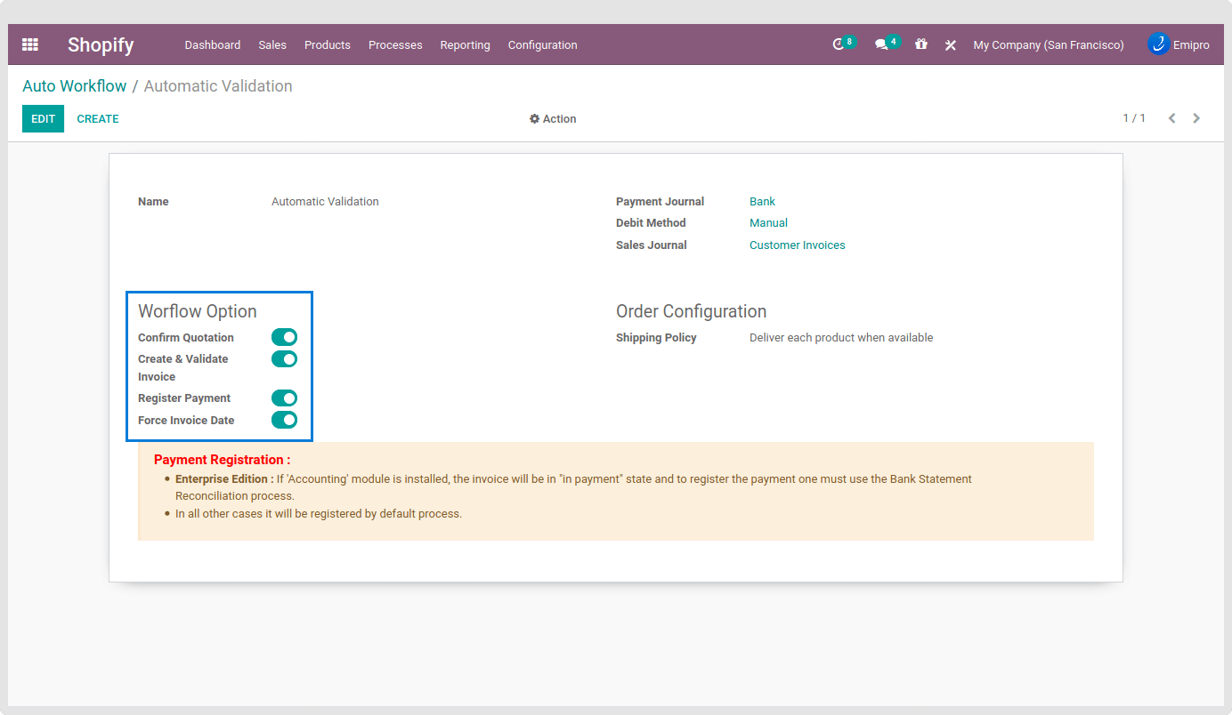The image size is (1232, 715).
Task: Click the wrench debug tools icon
Action: pyautogui.click(x=951, y=45)
